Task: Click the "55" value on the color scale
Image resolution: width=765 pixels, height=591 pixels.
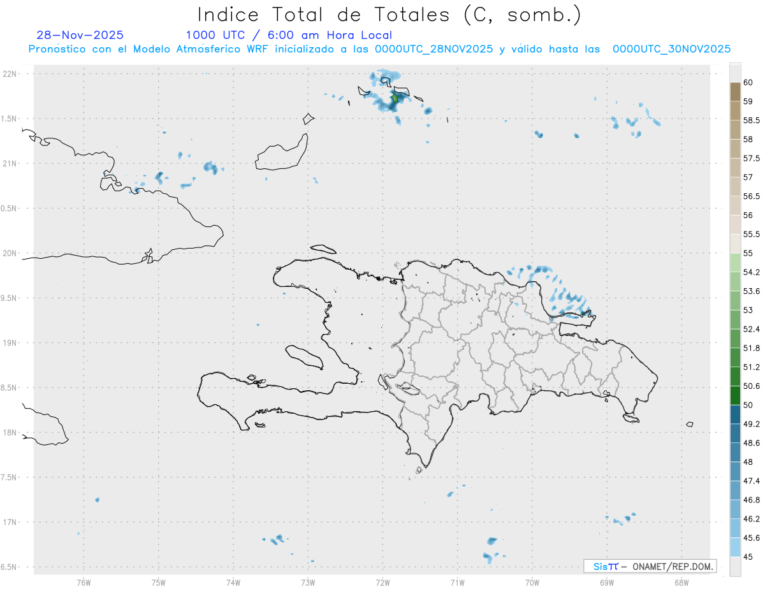Action: [x=748, y=253]
